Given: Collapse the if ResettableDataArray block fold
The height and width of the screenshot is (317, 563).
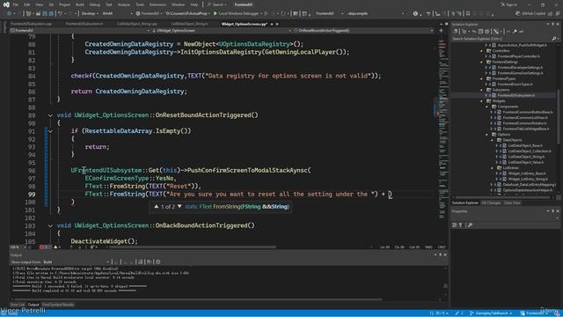Looking at the screenshot, I should point(50,131).
